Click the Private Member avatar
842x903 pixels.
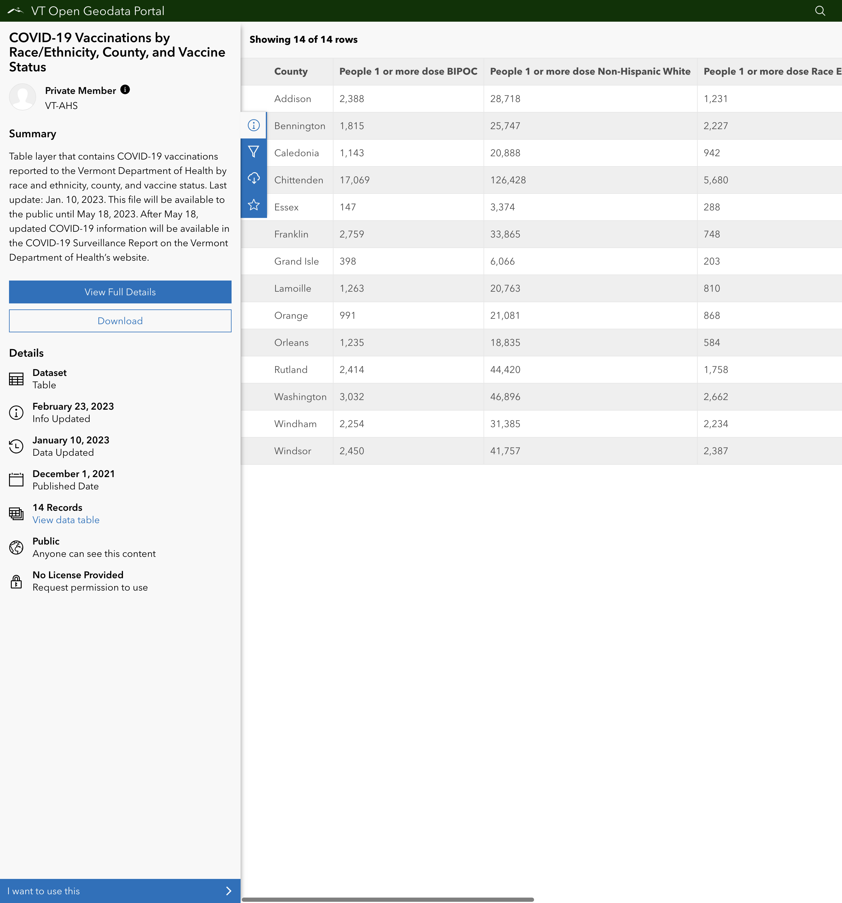23,97
